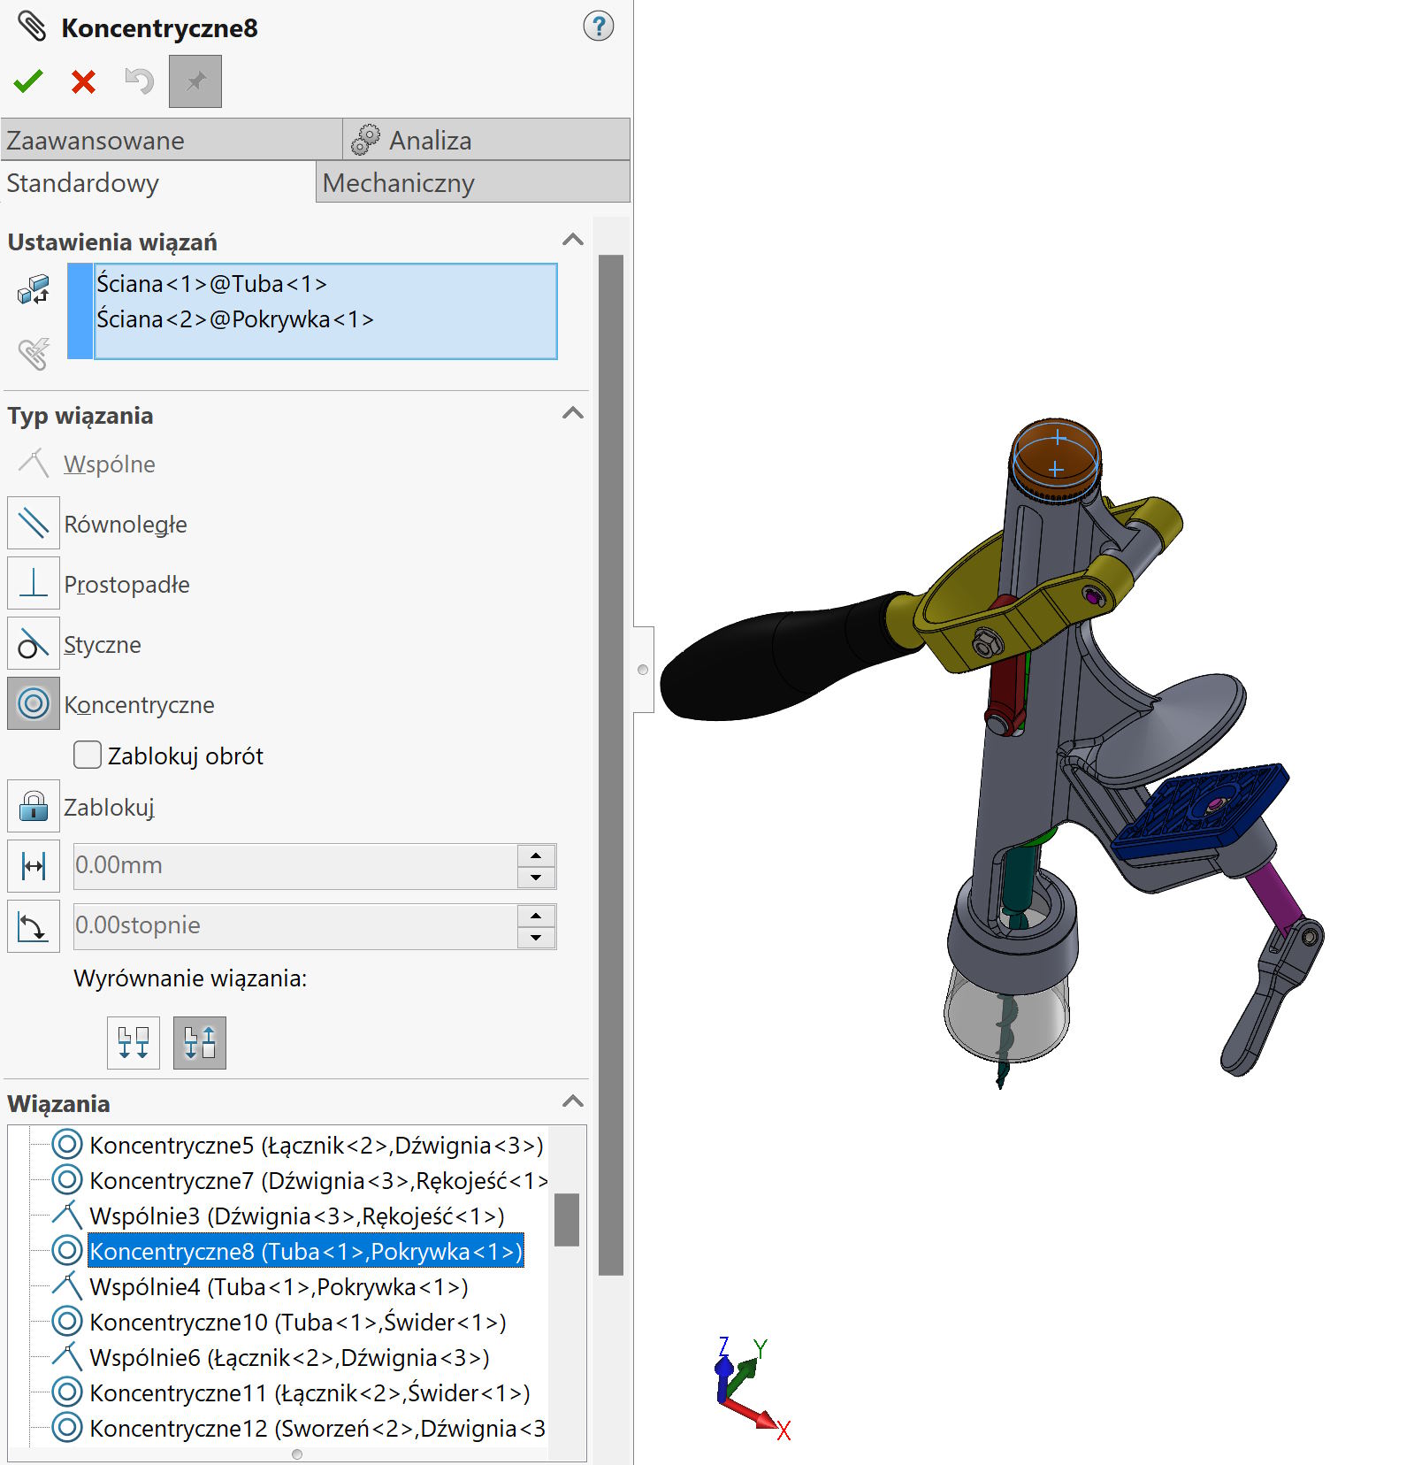
Task: Click the Zablokuj lock mate icon
Action: (34, 806)
